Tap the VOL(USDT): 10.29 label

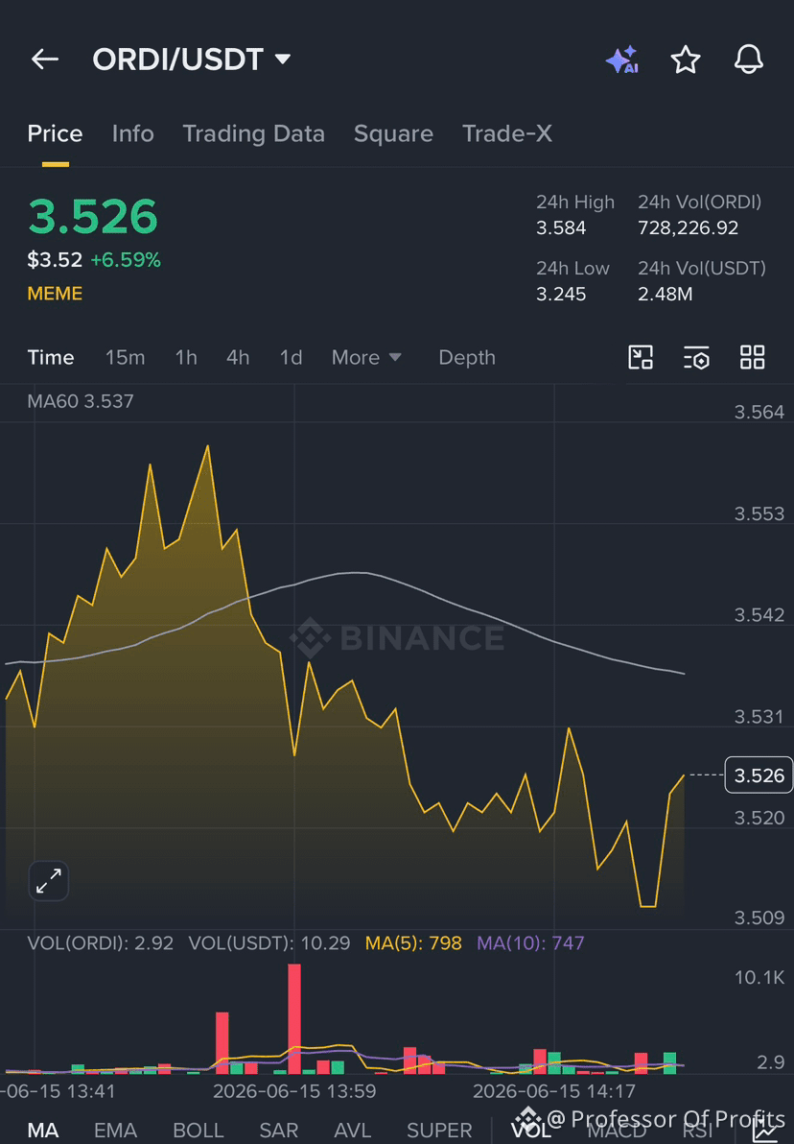[x=269, y=942]
